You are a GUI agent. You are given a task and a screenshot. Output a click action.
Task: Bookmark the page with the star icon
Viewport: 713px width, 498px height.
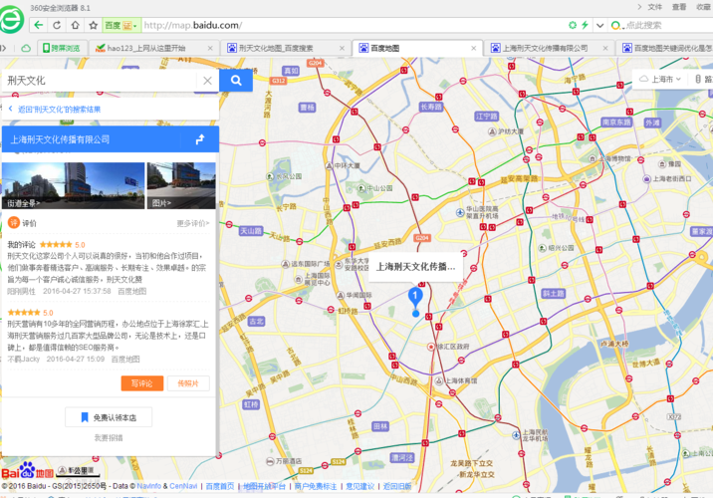94,25
